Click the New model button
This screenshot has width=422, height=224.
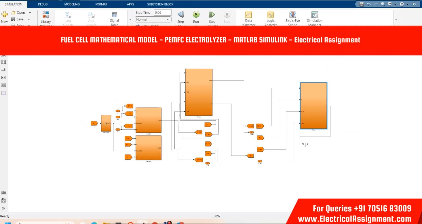[x=5, y=17]
